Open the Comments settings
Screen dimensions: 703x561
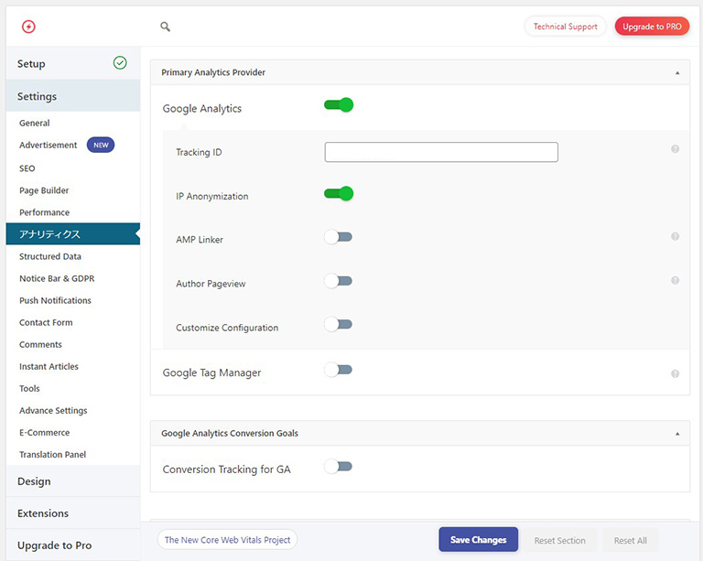click(x=40, y=344)
